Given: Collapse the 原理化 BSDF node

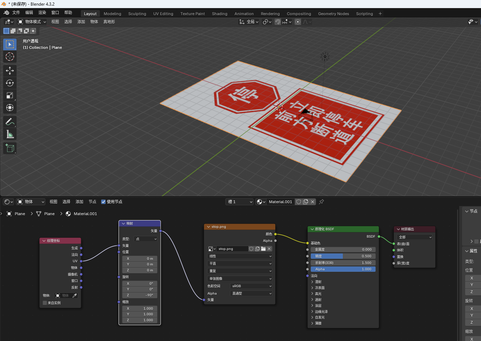Looking at the screenshot, I should [312, 229].
